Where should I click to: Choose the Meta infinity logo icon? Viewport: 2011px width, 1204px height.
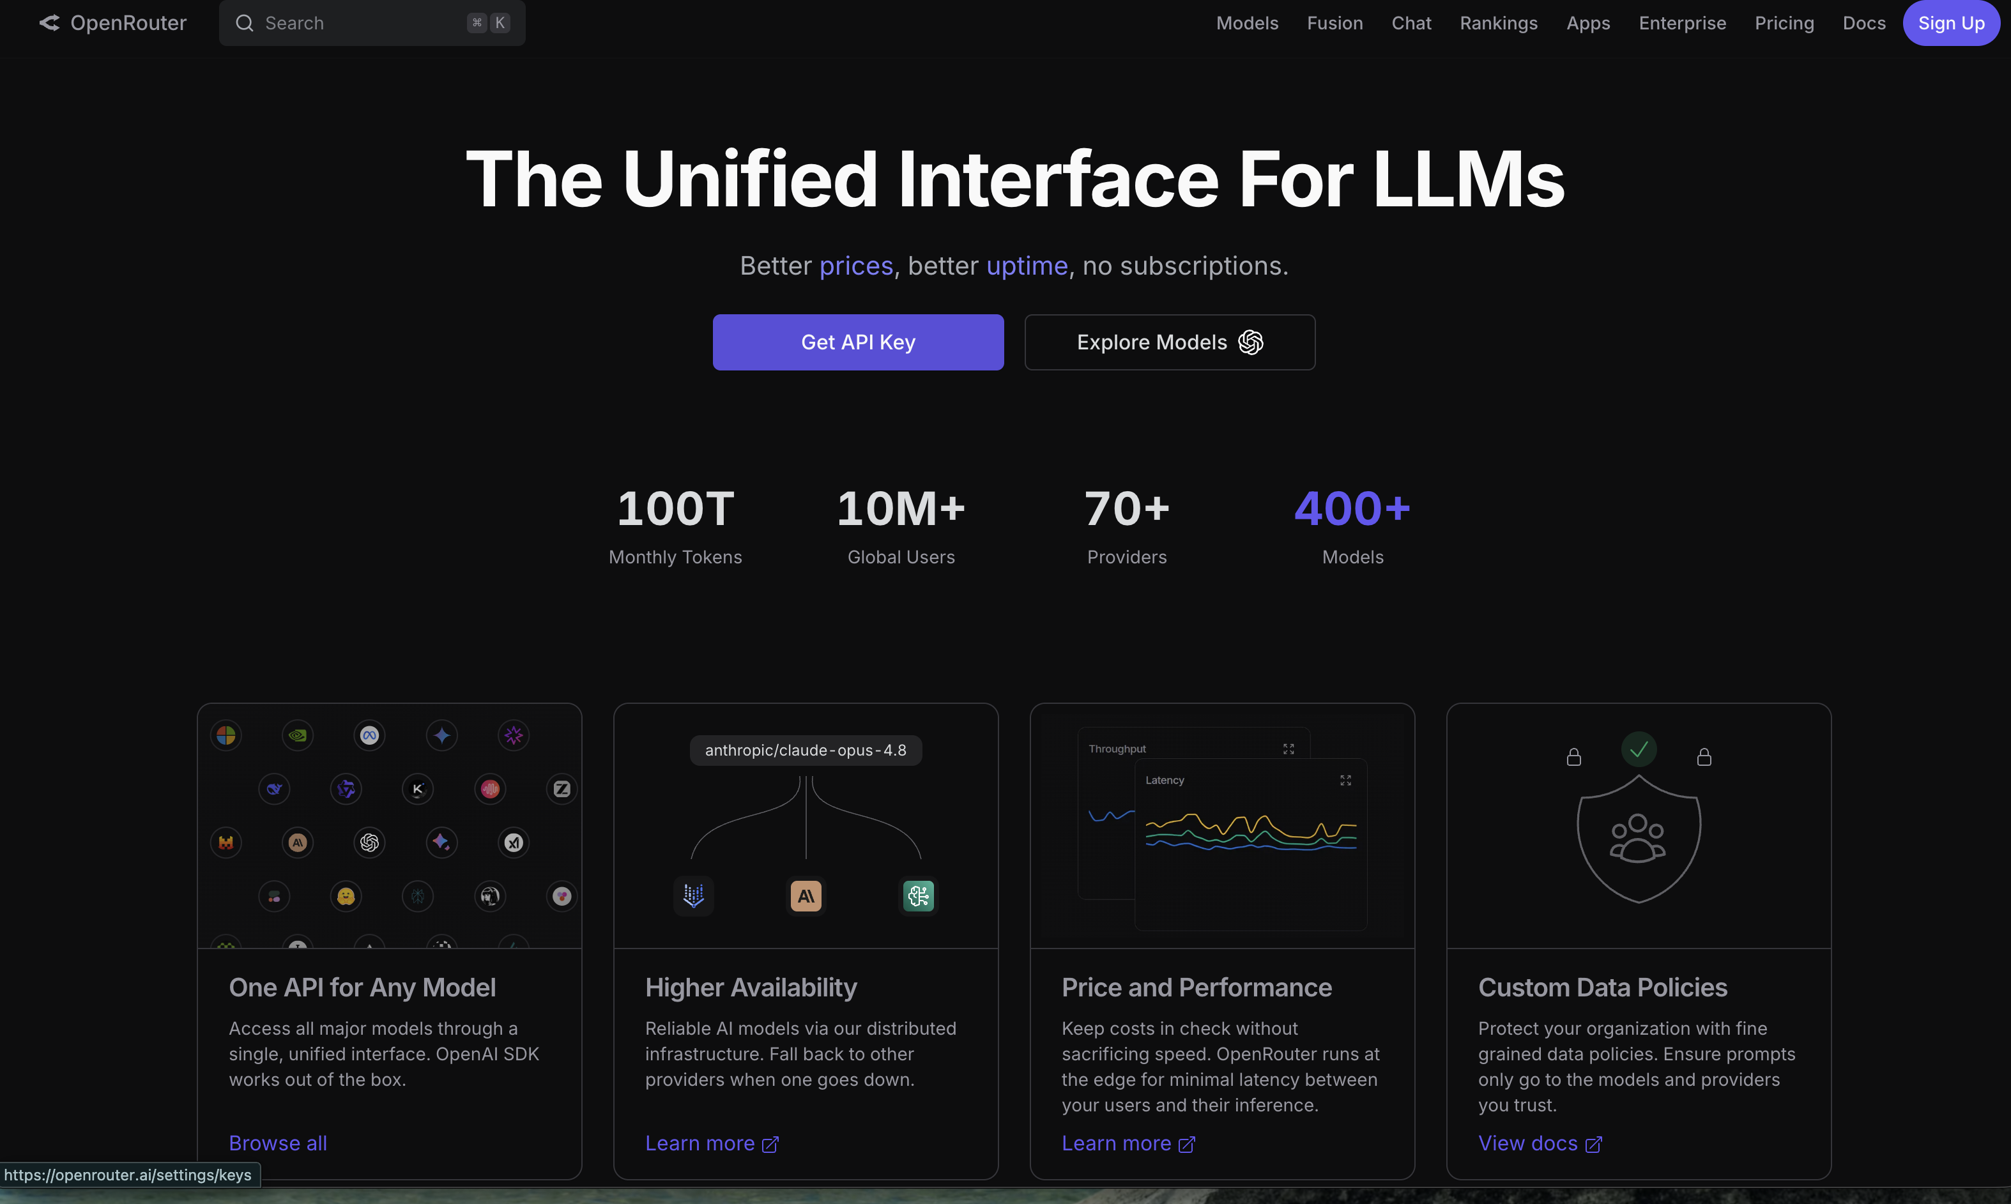pyautogui.click(x=370, y=735)
